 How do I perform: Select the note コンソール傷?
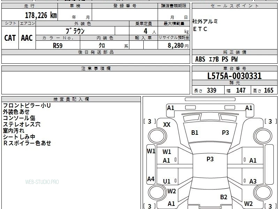tap(19, 118)
